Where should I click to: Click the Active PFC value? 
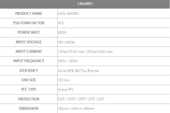(x=66, y=89)
